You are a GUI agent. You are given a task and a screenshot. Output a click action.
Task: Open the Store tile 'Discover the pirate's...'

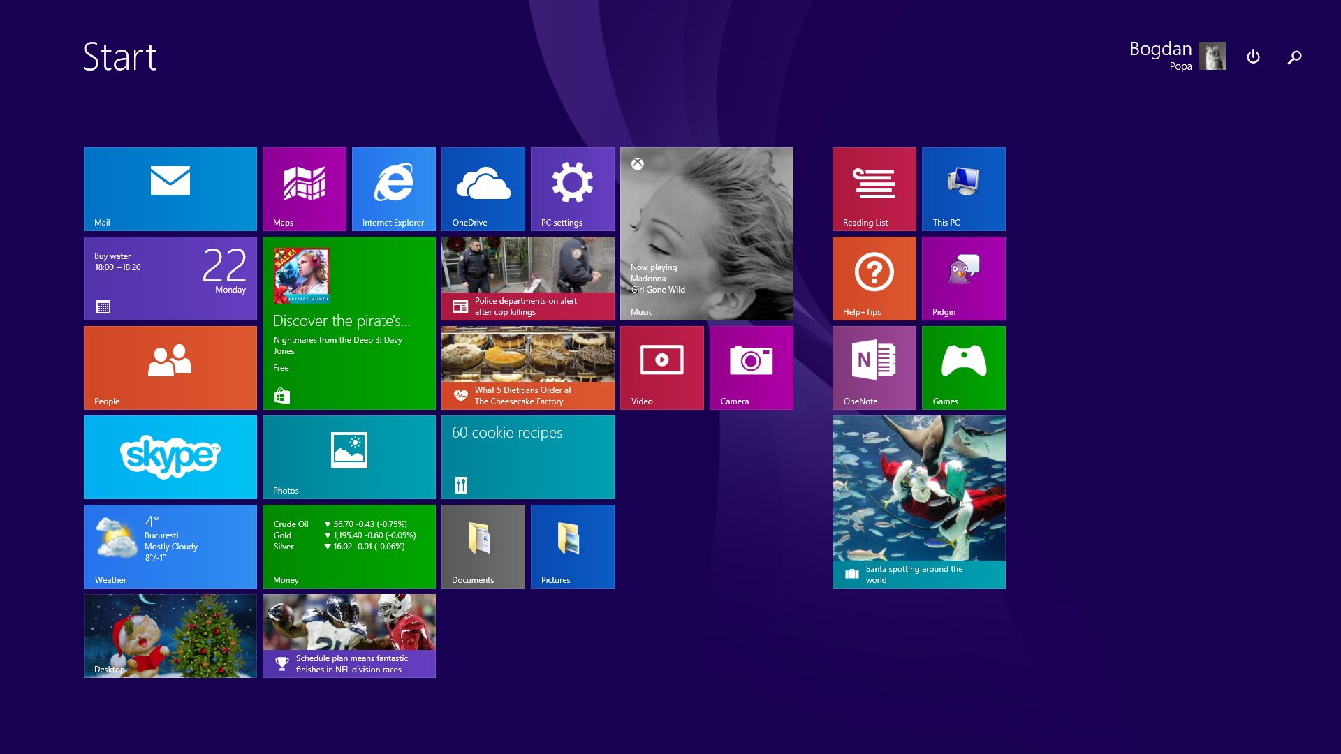coord(349,323)
